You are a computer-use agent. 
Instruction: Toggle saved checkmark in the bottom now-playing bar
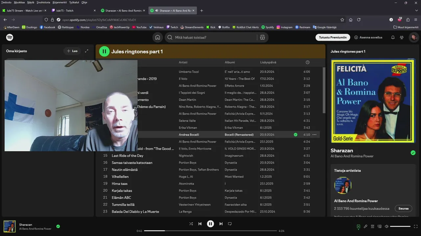point(58,226)
